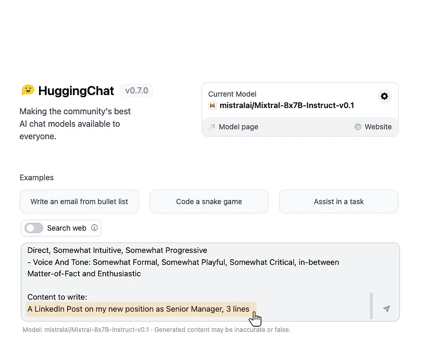
Task: Click 'Generated content may be inaccurate' disclaimer
Action: click(x=222, y=329)
